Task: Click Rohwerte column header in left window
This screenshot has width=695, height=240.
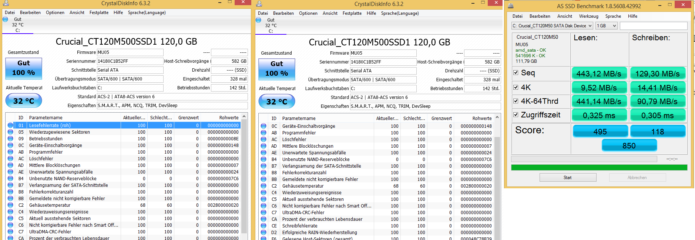Action: [x=221, y=118]
